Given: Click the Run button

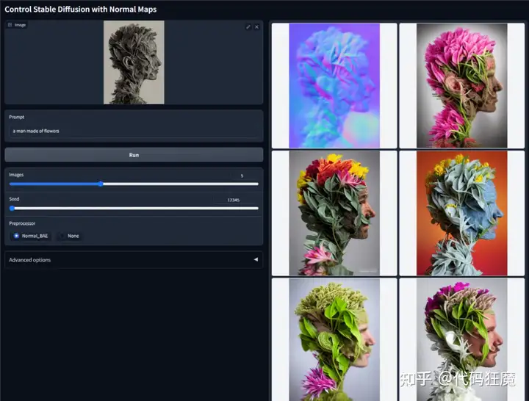Looking at the screenshot, I should pyautogui.click(x=134, y=155).
